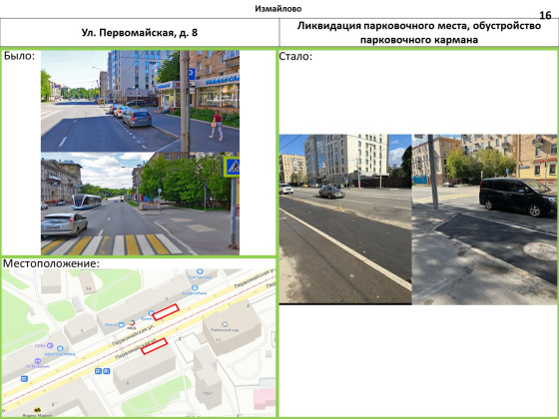Click the multicolored circular marker near Дикси

click(x=132, y=323)
